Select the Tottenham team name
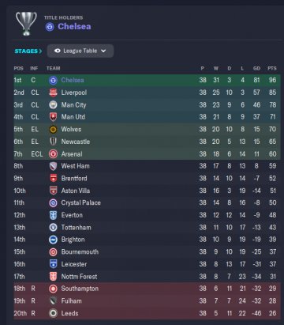This screenshot has height=325, width=284. (x=77, y=228)
